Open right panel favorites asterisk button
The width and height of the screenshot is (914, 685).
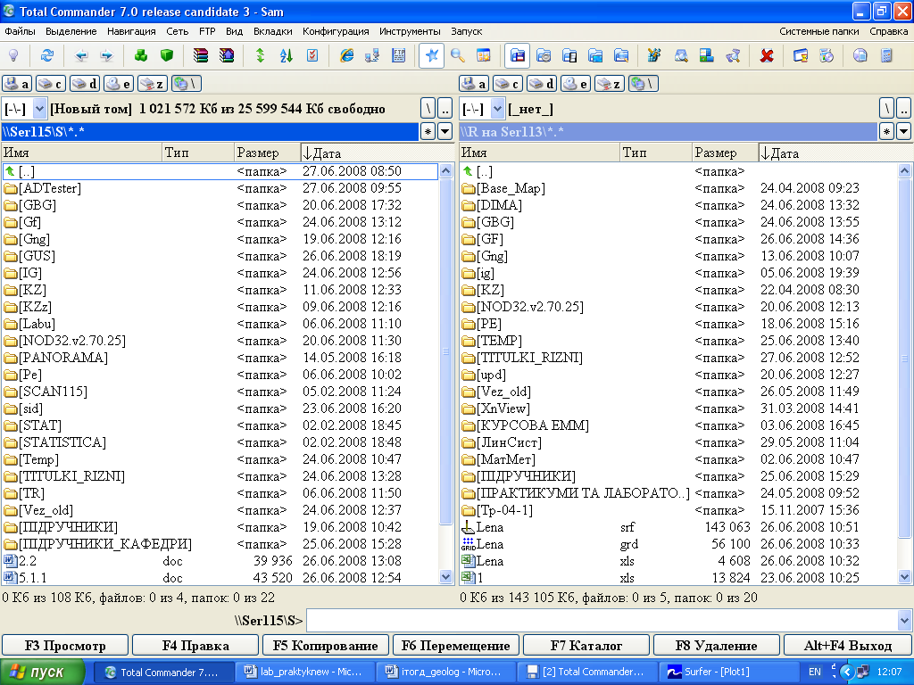tap(886, 132)
